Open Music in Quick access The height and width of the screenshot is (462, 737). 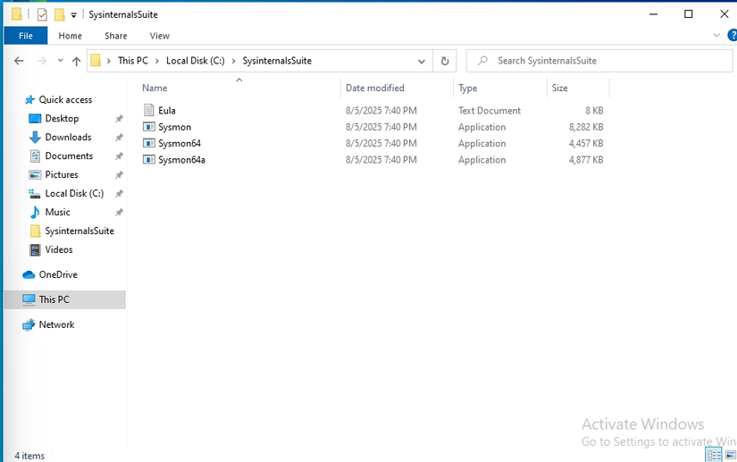(57, 213)
